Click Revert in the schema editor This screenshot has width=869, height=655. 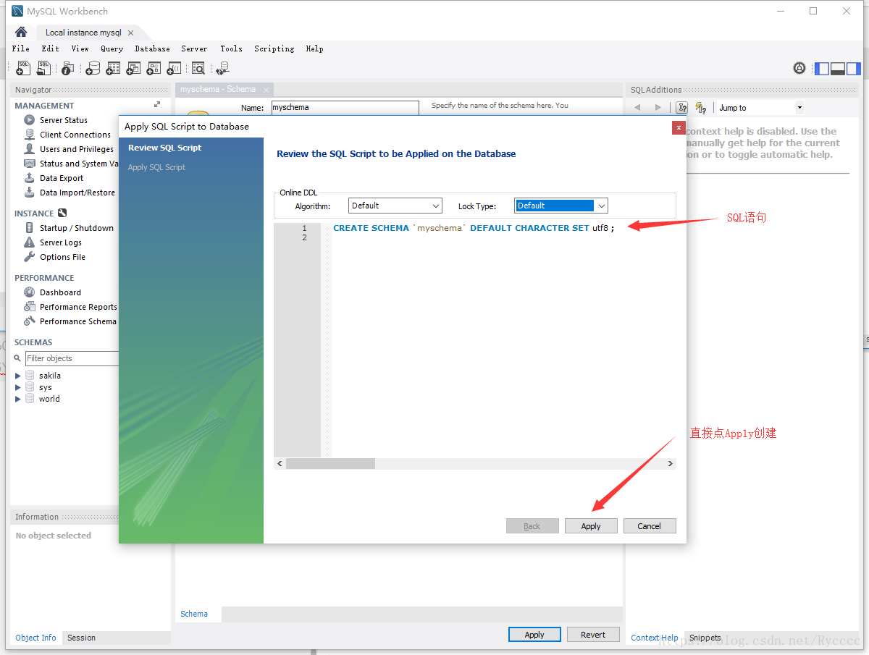[x=593, y=635]
